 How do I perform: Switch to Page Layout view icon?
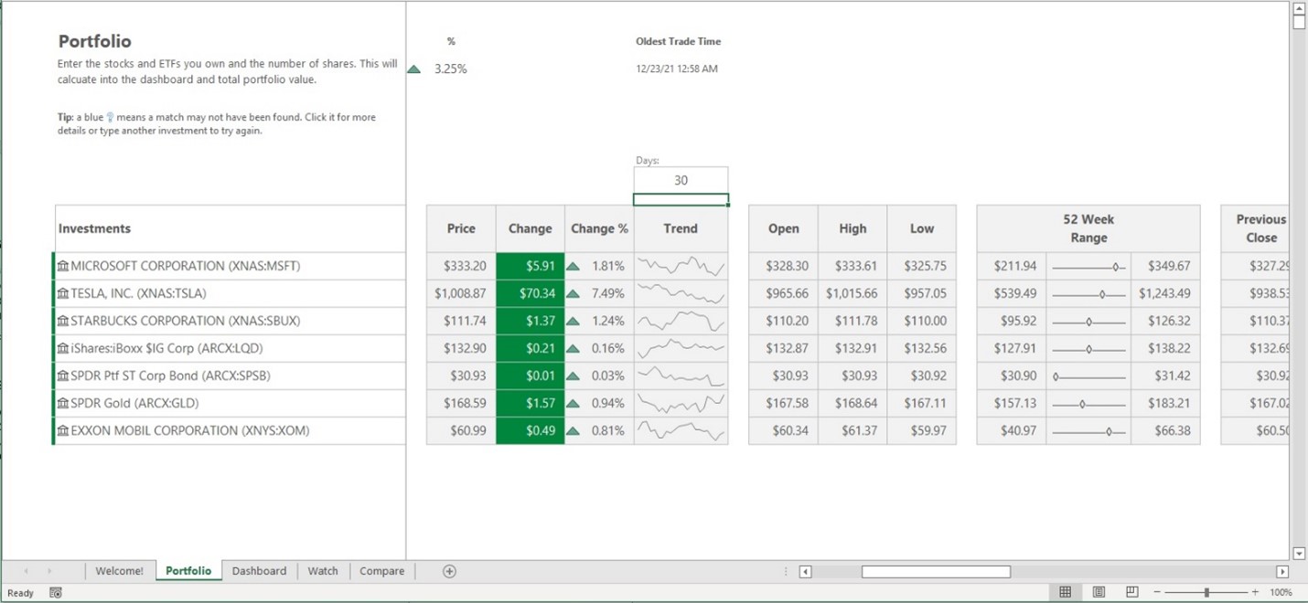[x=1099, y=592]
